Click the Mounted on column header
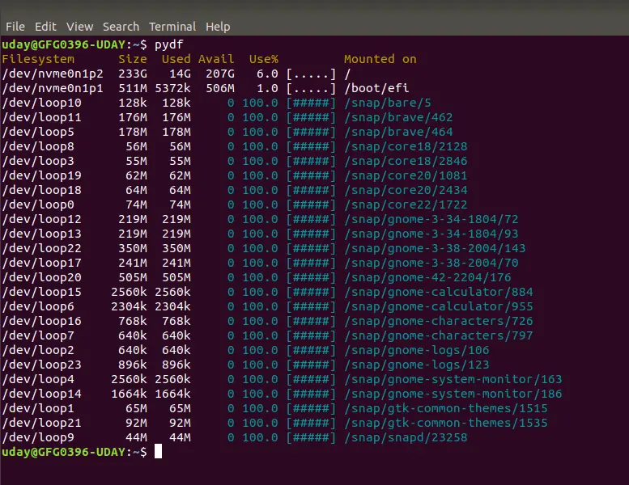 pos(380,59)
